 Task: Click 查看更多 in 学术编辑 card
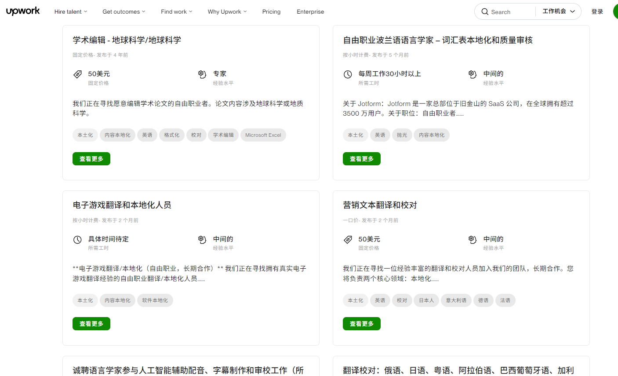[x=91, y=159]
